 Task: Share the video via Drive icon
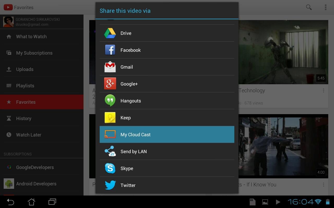pos(110,33)
